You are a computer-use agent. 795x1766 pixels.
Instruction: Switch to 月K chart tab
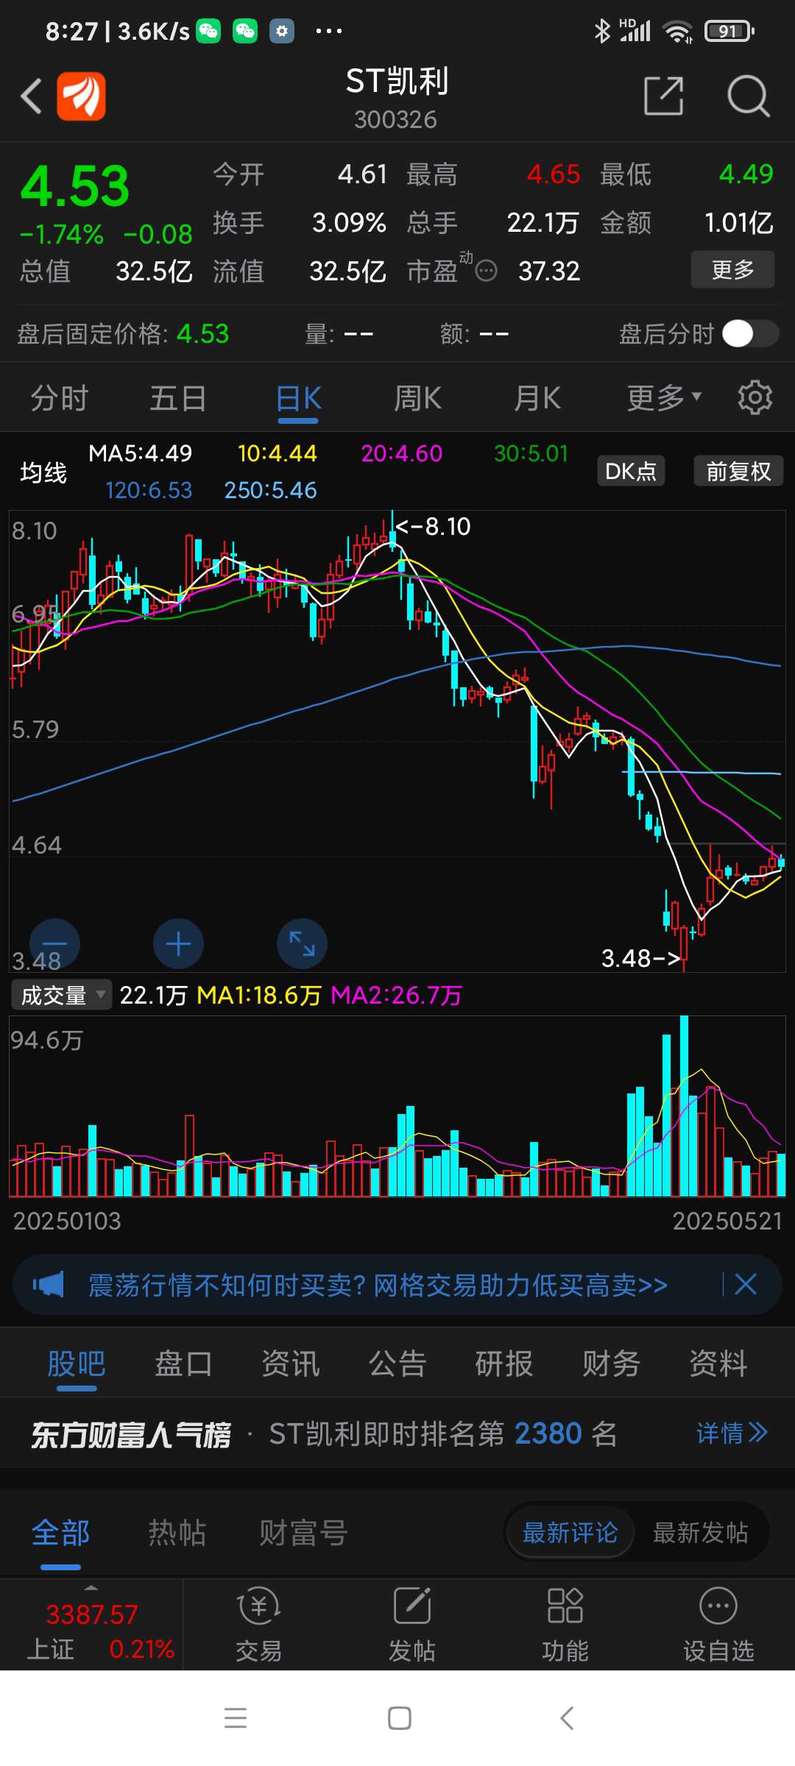(537, 398)
